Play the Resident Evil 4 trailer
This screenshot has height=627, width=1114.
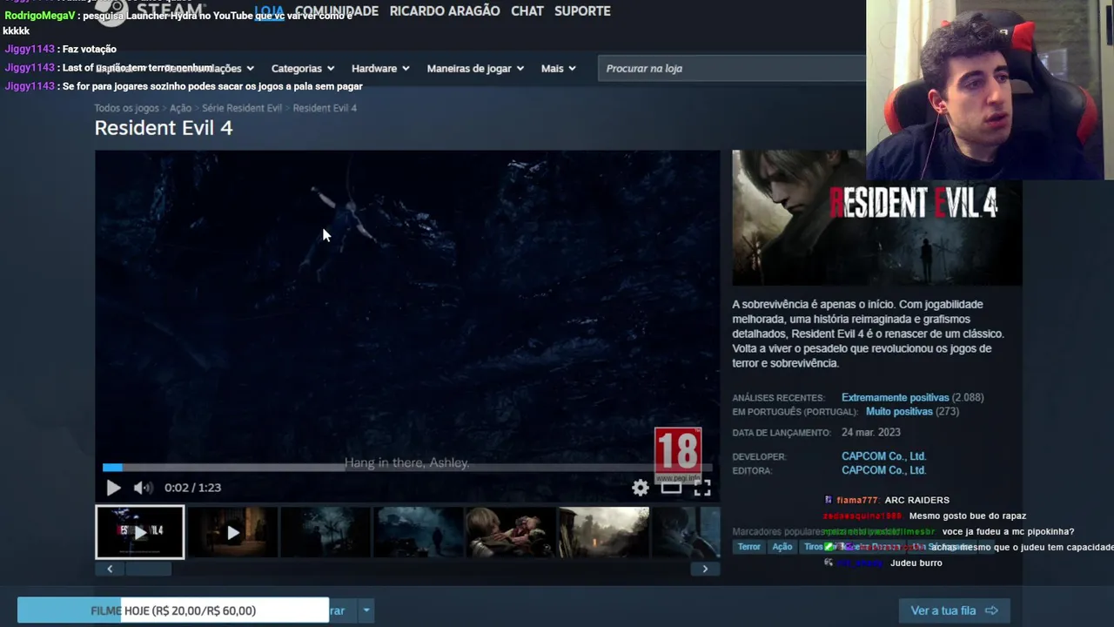coord(113,488)
